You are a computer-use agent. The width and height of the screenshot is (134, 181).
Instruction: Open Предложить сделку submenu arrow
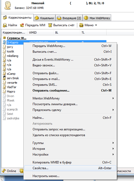(113, 110)
